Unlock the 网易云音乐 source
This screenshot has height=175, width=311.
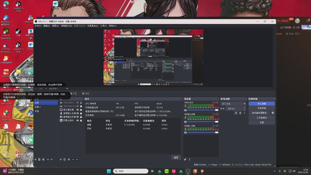pyautogui.click(x=81, y=121)
